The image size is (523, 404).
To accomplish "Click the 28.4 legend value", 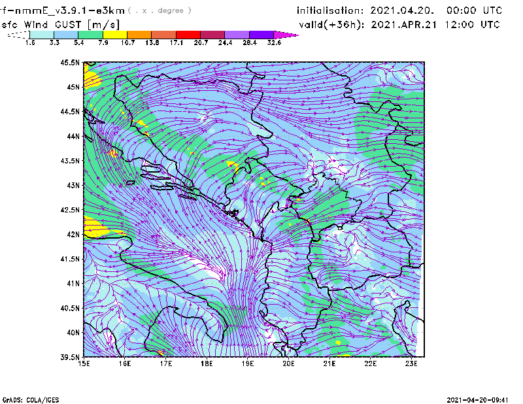I will 250,42.
